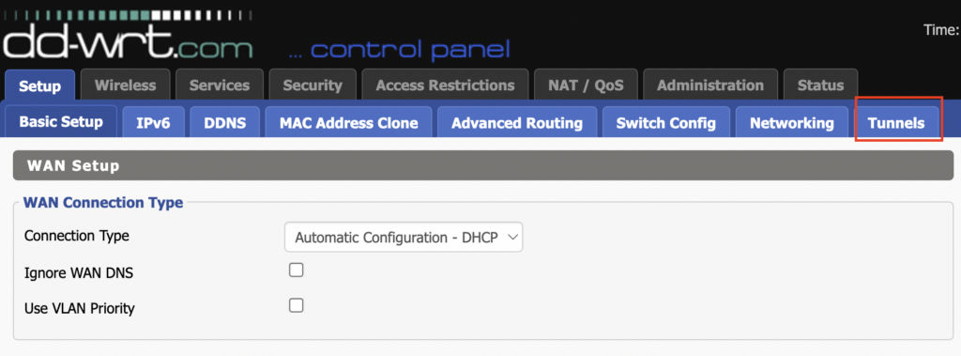961x356 pixels.
Task: Switch to the Security tab
Action: click(313, 85)
